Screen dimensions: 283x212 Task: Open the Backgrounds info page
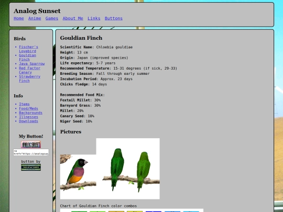click(x=31, y=113)
